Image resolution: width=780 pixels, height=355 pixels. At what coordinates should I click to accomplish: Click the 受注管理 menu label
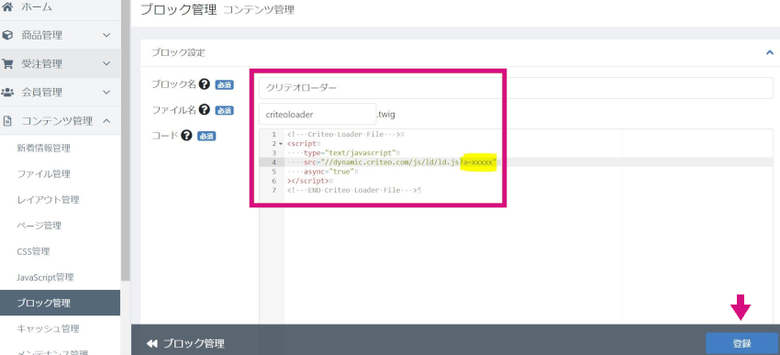coord(42,63)
